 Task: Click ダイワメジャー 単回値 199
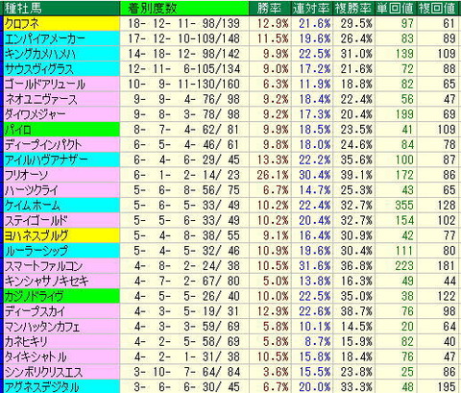pos(404,114)
